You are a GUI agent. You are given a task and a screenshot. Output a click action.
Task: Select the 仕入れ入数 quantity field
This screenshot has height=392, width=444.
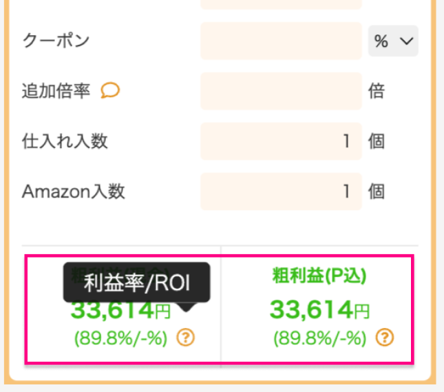click(x=281, y=141)
